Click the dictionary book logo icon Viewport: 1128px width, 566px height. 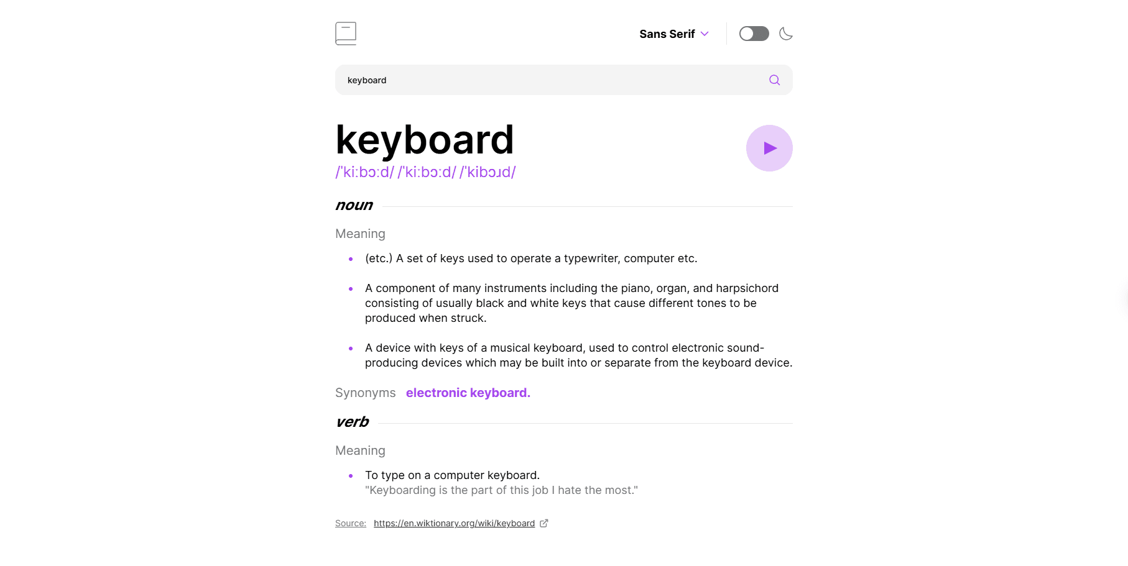(346, 34)
